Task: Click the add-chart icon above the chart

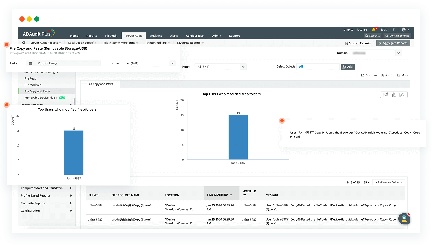Action: pyautogui.click(x=386, y=95)
